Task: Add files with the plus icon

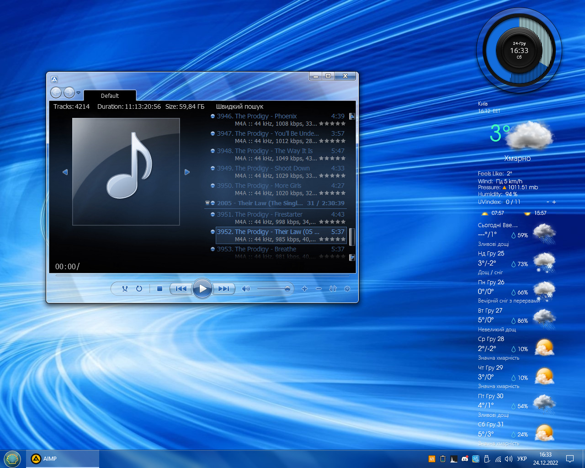Action: click(x=304, y=288)
